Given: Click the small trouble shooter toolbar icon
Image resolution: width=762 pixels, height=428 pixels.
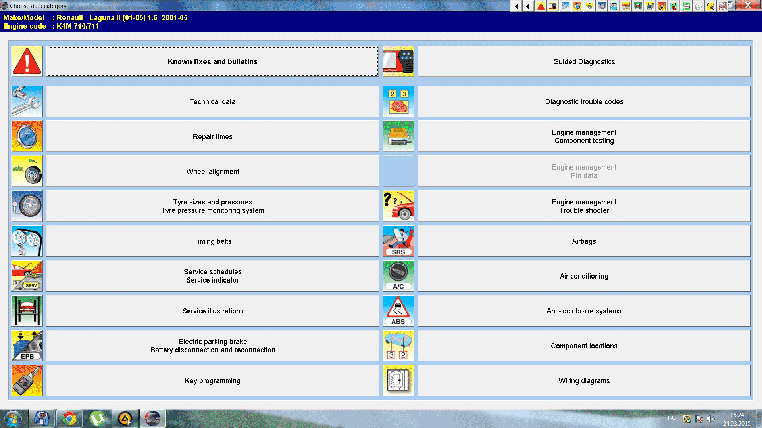Looking at the screenshot, I should (x=710, y=6).
